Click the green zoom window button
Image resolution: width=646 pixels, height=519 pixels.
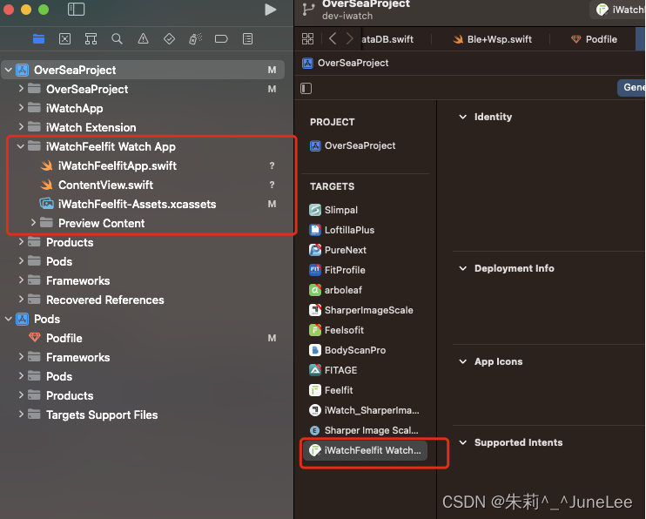[x=44, y=10]
